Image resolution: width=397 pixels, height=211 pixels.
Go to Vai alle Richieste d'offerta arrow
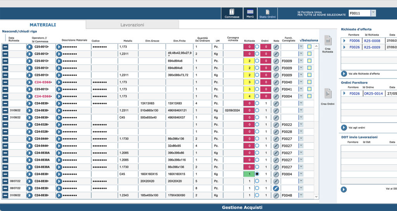click(344, 74)
